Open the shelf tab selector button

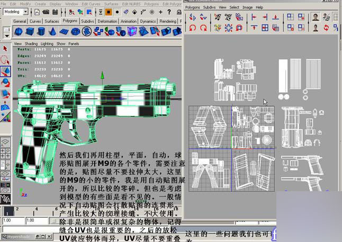[6, 29]
